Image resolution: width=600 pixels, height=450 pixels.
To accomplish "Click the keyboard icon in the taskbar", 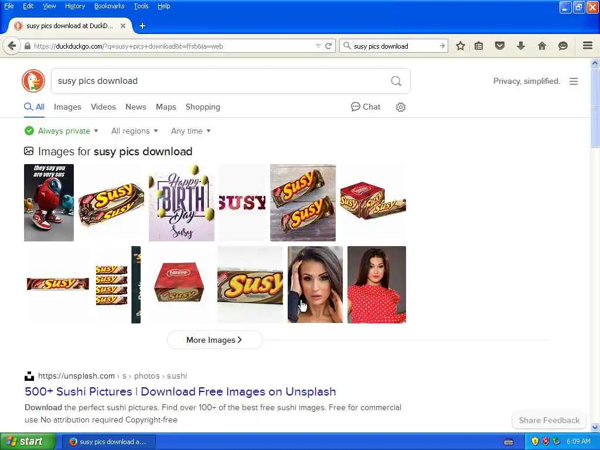I will pos(509,442).
